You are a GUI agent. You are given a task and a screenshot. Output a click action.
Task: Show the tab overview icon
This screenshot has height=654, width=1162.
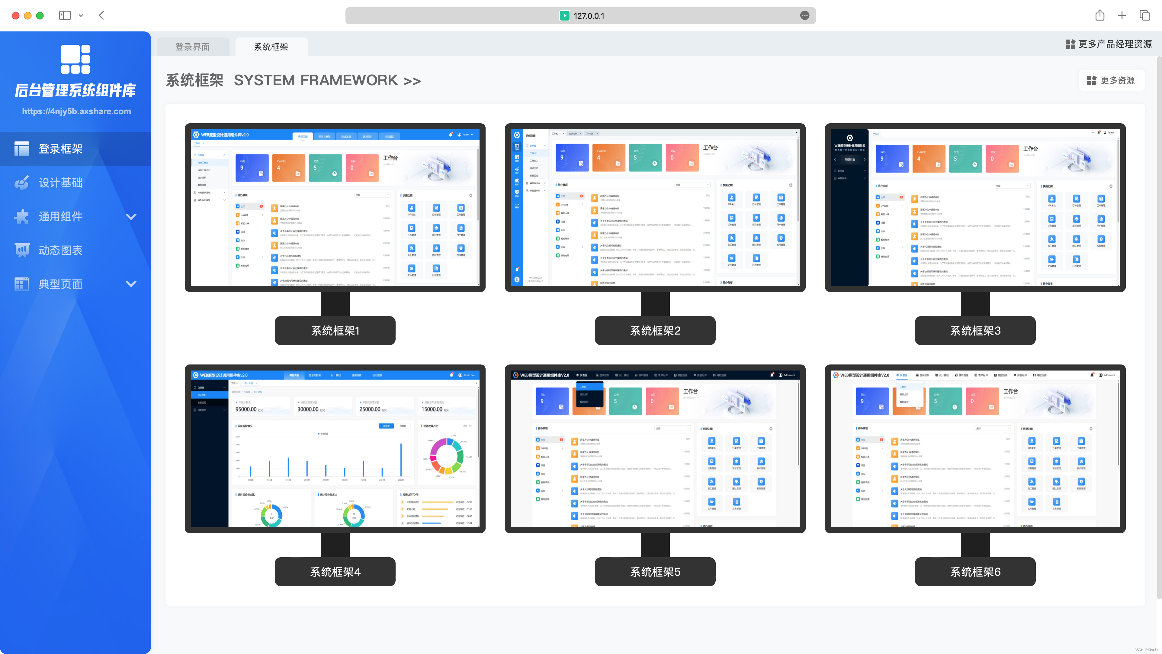coord(1145,15)
